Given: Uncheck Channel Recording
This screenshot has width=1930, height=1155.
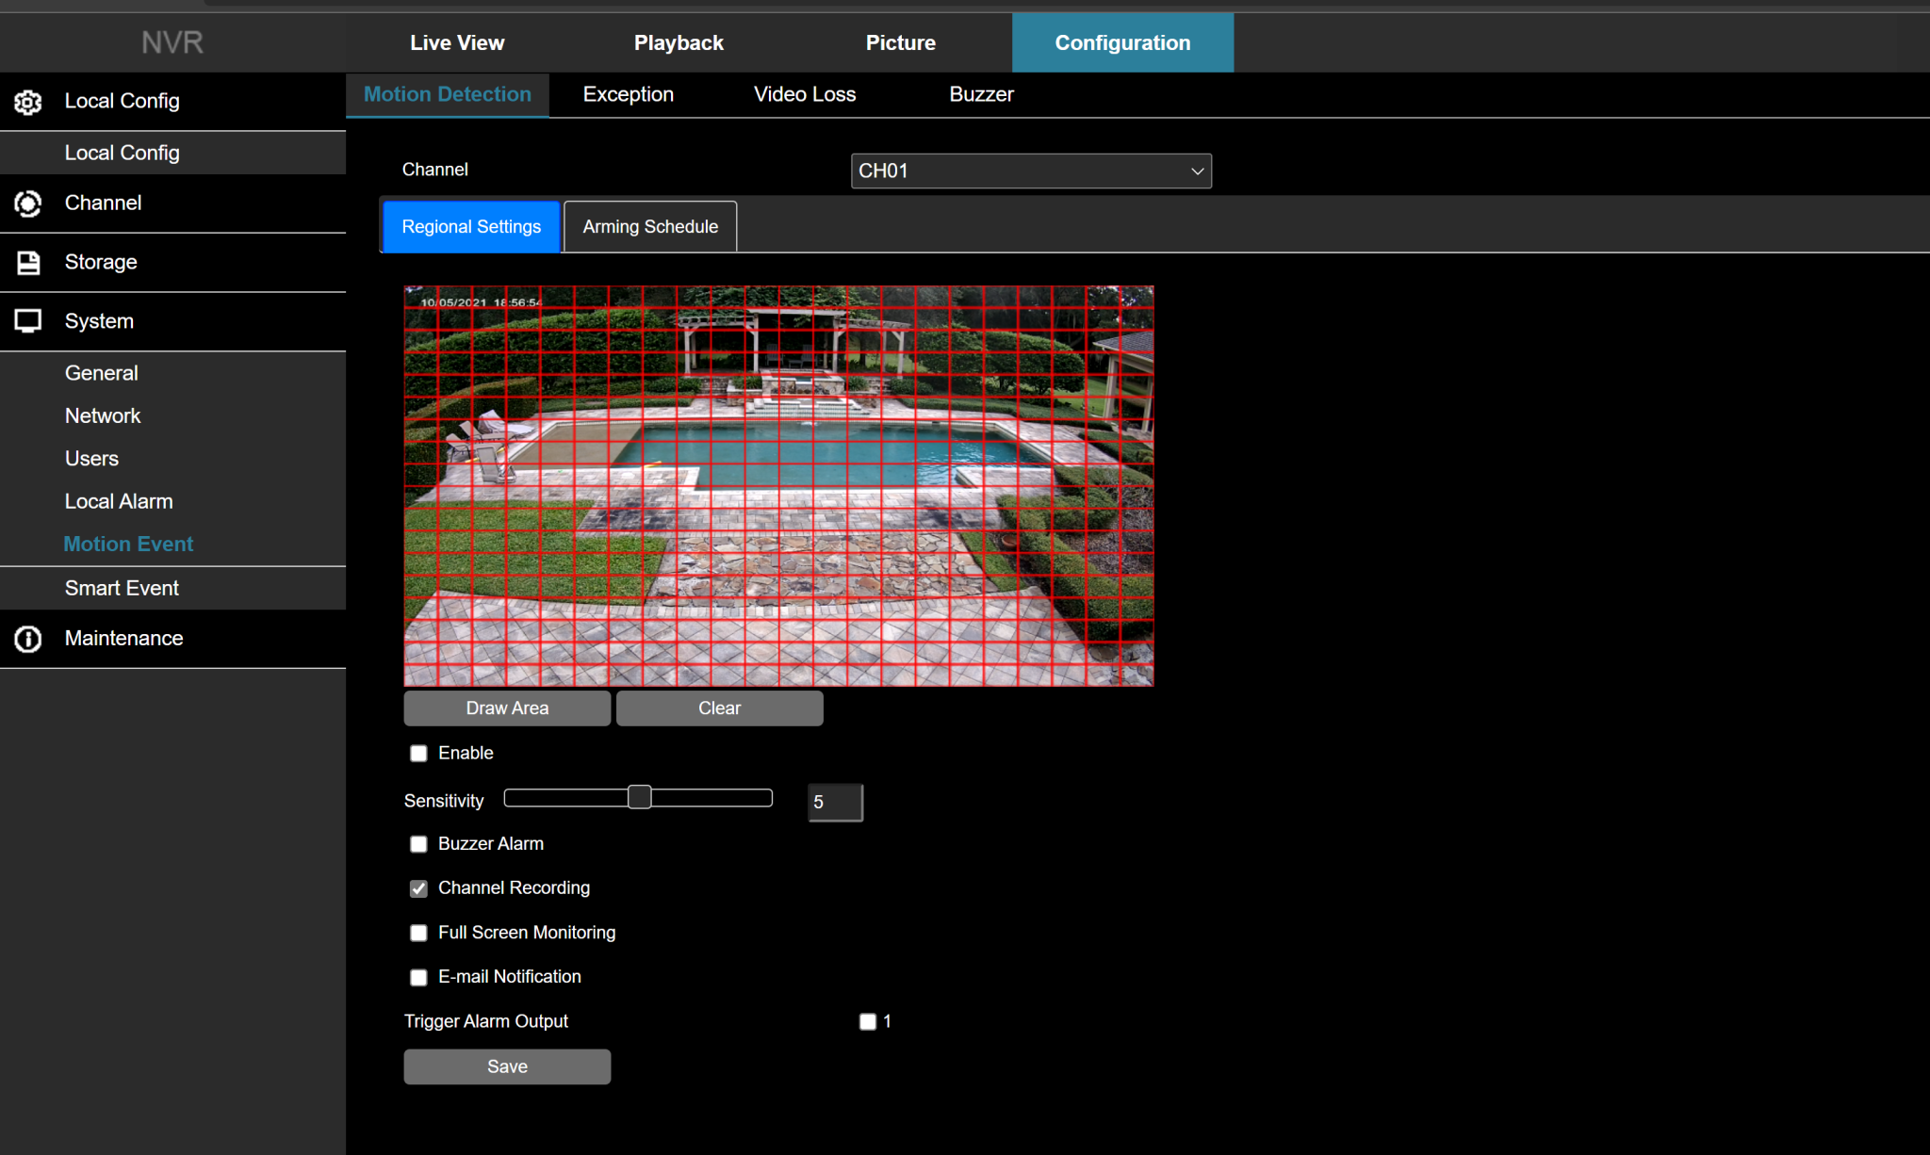Looking at the screenshot, I should pos(418,888).
